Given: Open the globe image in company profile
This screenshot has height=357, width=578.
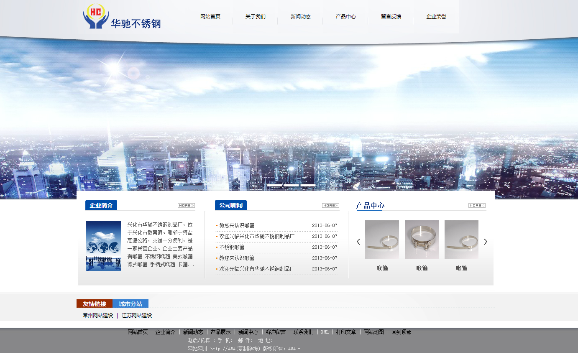Looking at the screenshot, I should [103, 246].
